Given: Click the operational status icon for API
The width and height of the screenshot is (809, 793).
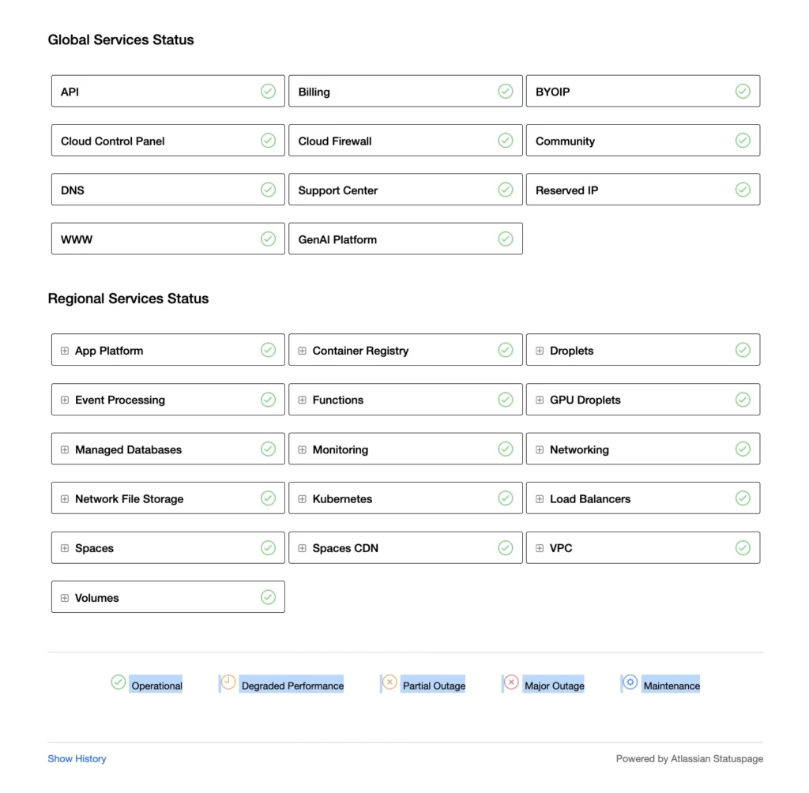Looking at the screenshot, I should 268,91.
